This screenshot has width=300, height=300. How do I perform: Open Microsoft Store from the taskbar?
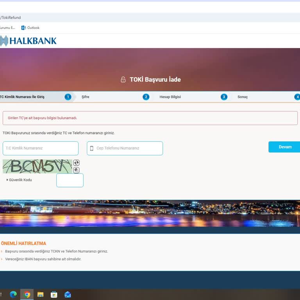tap(54, 295)
